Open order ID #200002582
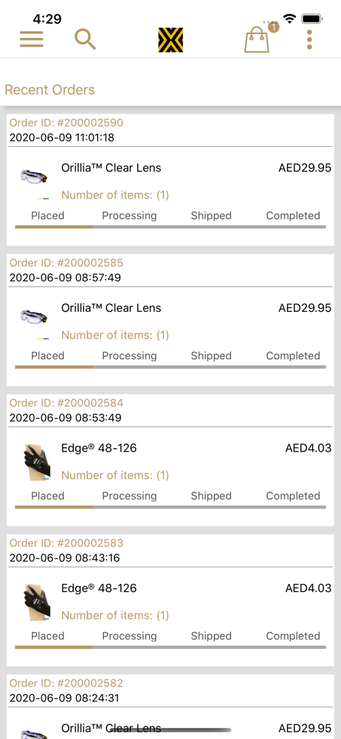 66,684
